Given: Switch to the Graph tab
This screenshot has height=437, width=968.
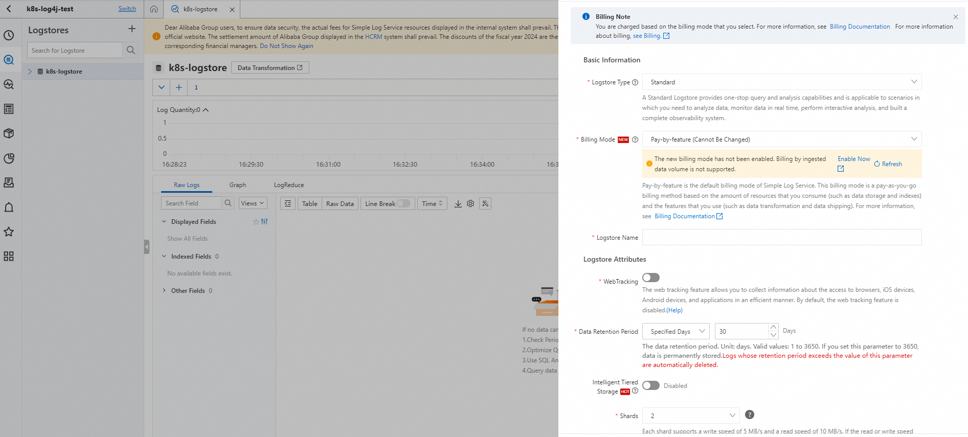Looking at the screenshot, I should (238, 185).
